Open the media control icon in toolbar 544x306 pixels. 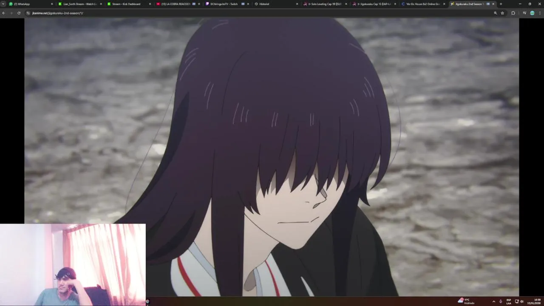(x=524, y=13)
